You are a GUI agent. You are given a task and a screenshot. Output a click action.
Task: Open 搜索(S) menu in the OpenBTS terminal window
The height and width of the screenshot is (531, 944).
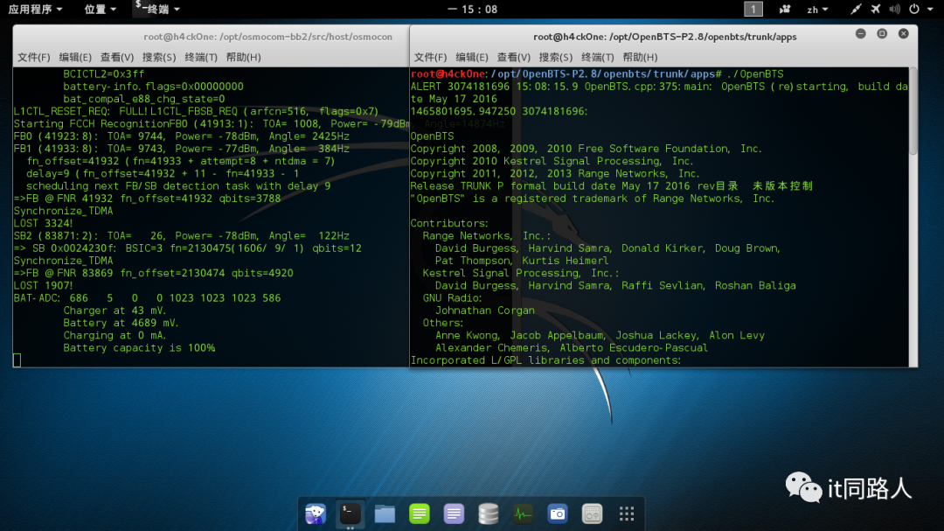(556, 57)
